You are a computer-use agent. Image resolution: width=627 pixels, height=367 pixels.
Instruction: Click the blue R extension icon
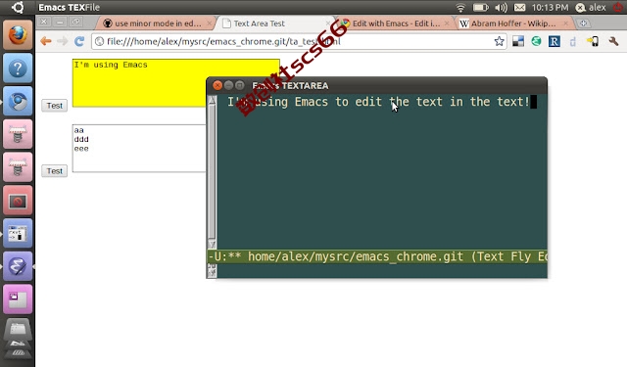(x=555, y=41)
